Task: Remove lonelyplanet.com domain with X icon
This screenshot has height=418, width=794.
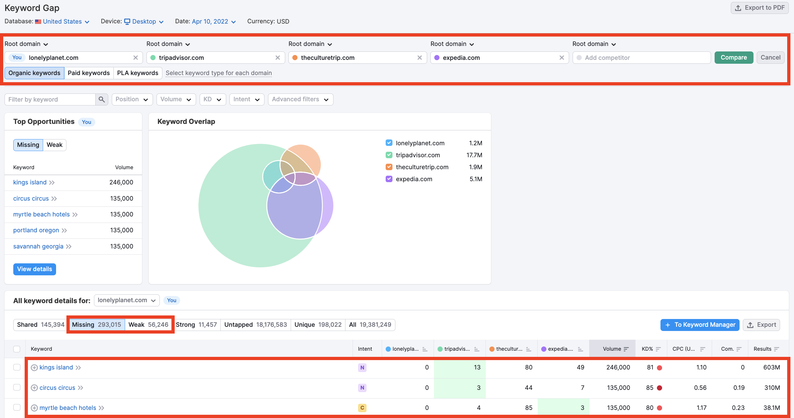Action: 135,58
